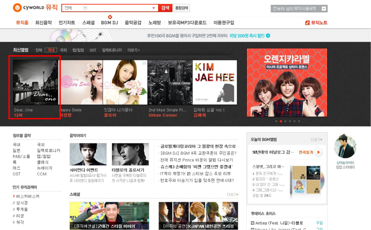Open 일본 genre link
The height and width of the screenshot is (230, 371).
16,150
